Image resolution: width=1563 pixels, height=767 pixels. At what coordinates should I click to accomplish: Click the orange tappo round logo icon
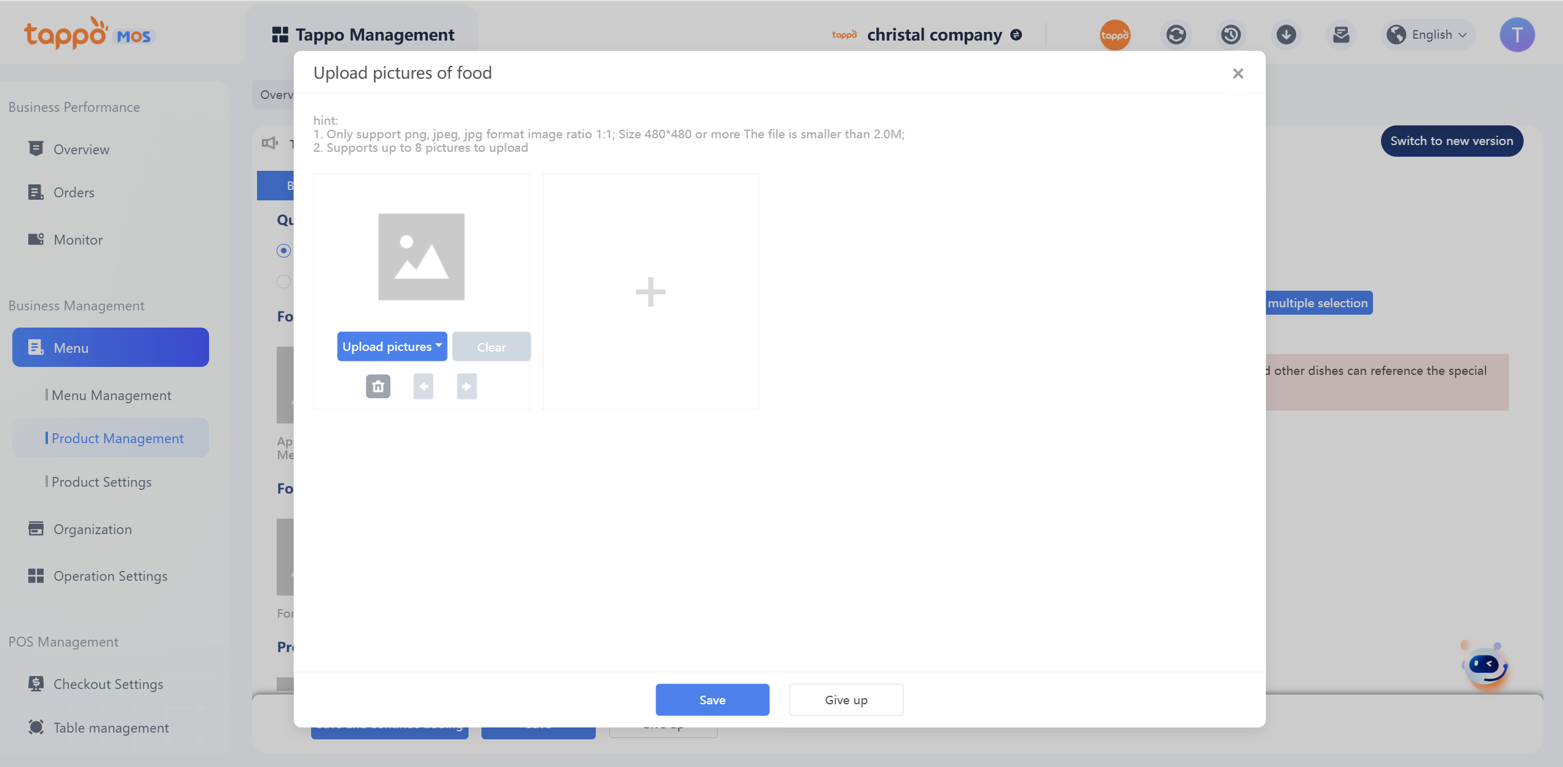click(x=1115, y=35)
